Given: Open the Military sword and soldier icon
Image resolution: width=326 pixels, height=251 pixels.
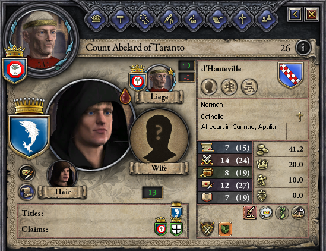Looking at the screenshot, I should coord(169,19).
